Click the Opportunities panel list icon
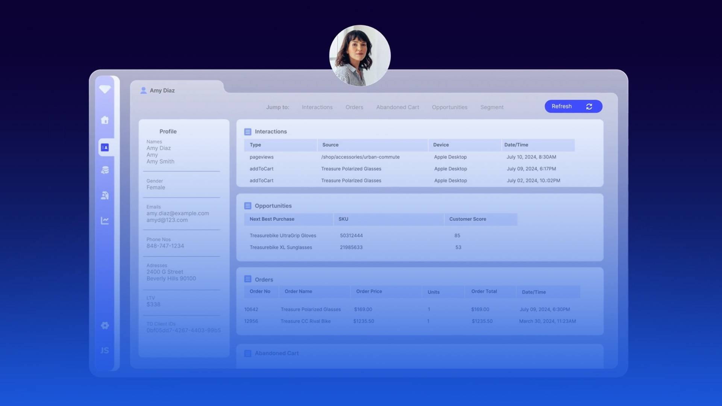This screenshot has width=722, height=406. 247,206
